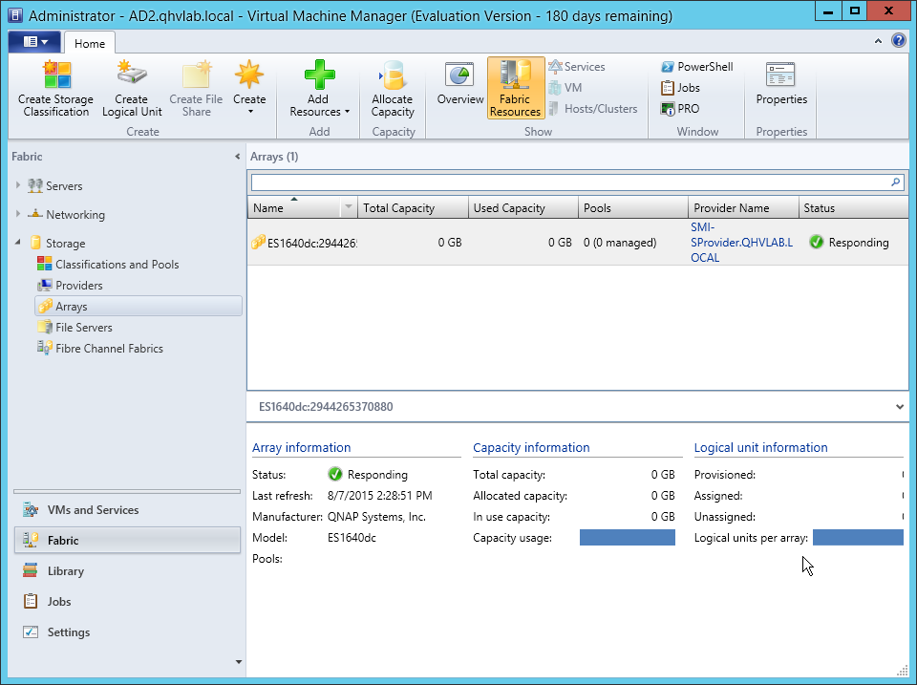
Task: Select the Fabric Resources ribbon button
Action: [515, 89]
